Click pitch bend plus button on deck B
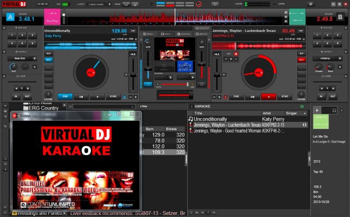The height and width of the screenshot is (217, 350). [x=219, y=97]
